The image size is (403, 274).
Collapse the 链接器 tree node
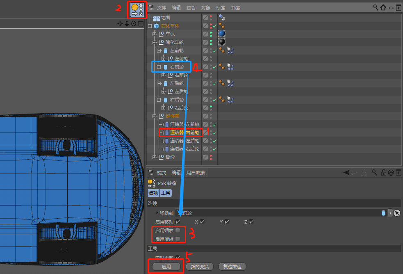154,116
